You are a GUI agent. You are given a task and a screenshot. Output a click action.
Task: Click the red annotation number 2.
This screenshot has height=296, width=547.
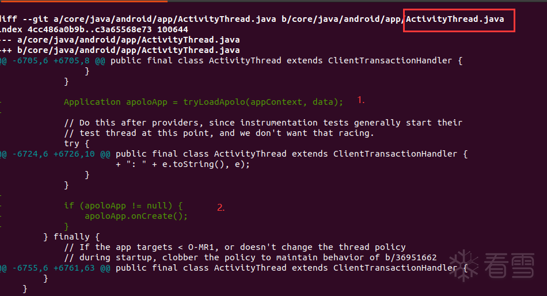click(221, 208)
